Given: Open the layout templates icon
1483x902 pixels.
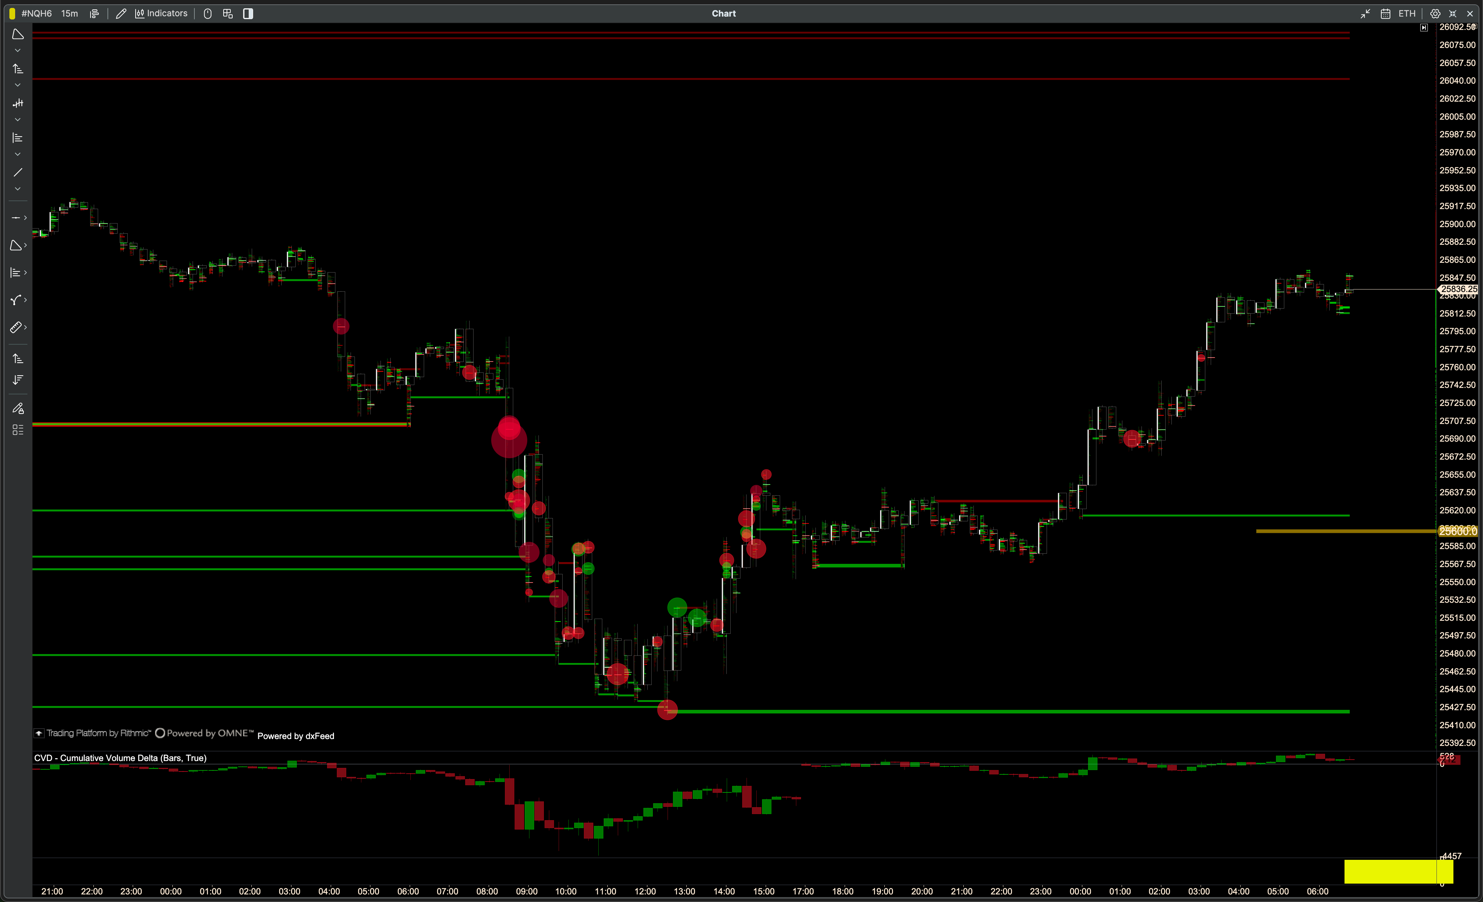Looking at the screenshot, I should click(228, 13).
